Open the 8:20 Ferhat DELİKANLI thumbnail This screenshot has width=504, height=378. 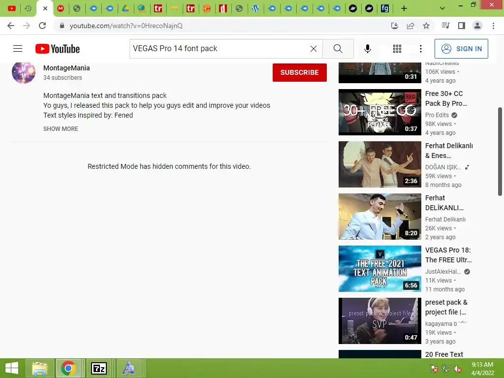click(379, 217)
